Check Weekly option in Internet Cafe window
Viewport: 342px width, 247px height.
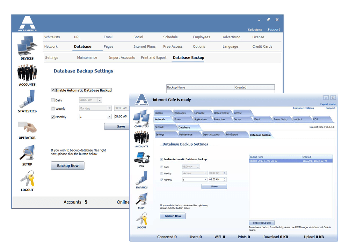coord(162,173)
